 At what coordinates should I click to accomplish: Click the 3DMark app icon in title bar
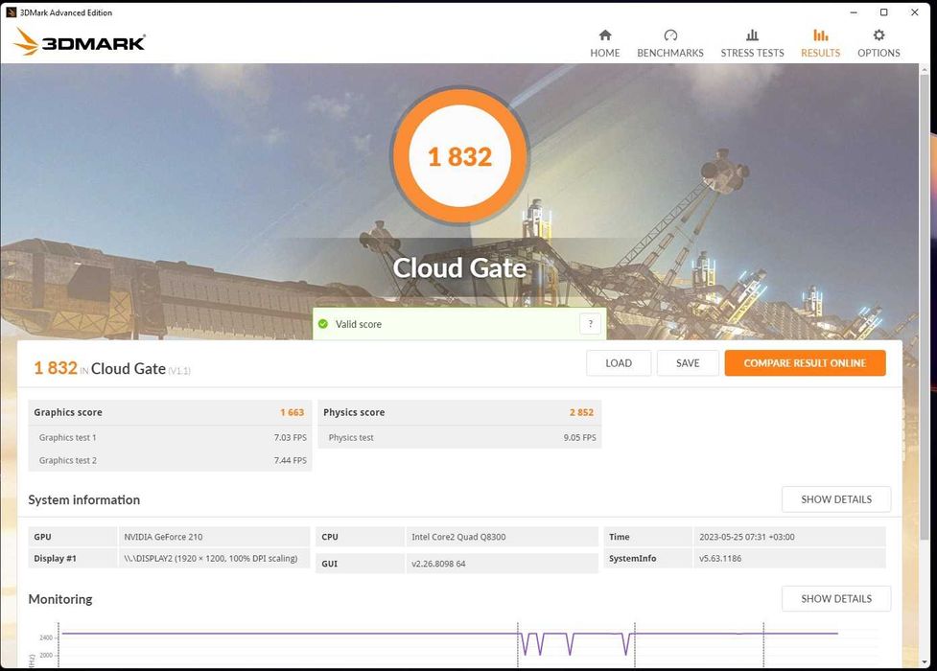pos(11,12)
